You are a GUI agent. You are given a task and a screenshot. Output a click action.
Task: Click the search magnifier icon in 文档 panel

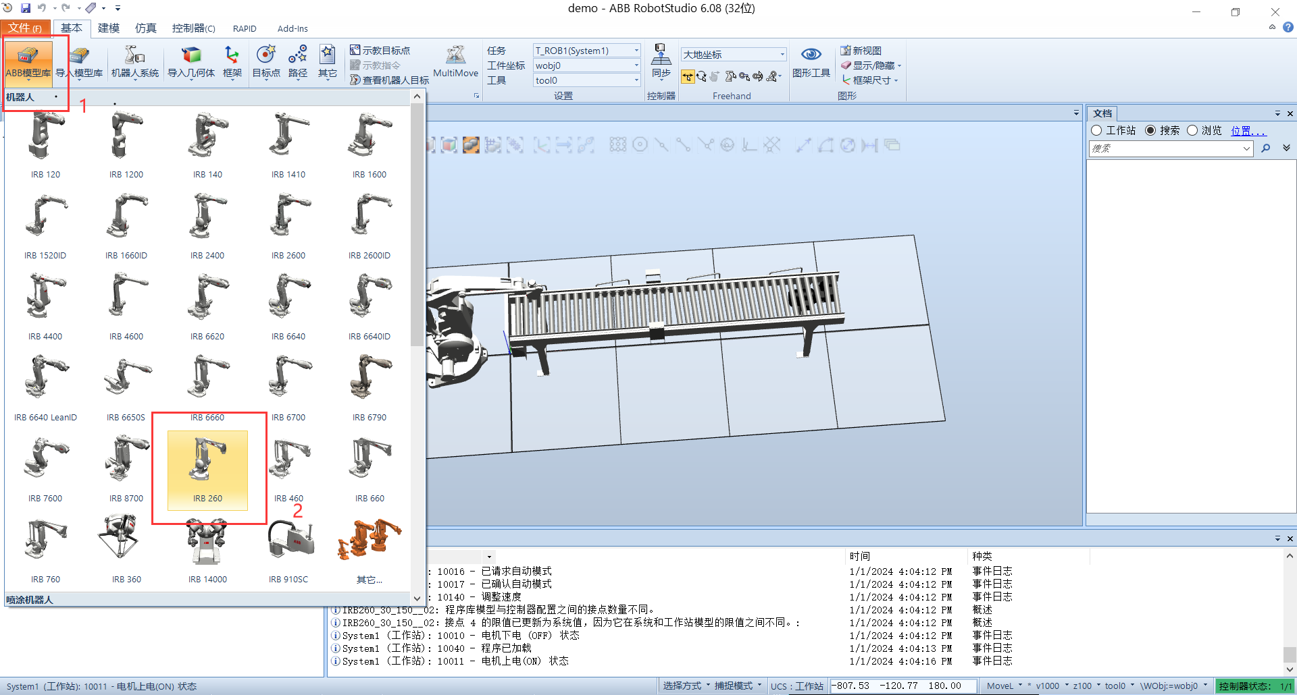(1266, 148)
